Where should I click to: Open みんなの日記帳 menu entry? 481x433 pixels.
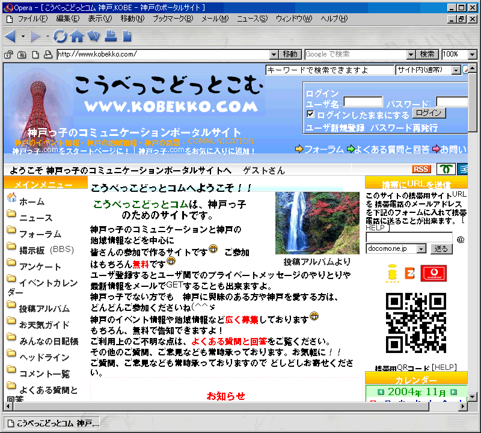tap(49, 341)
